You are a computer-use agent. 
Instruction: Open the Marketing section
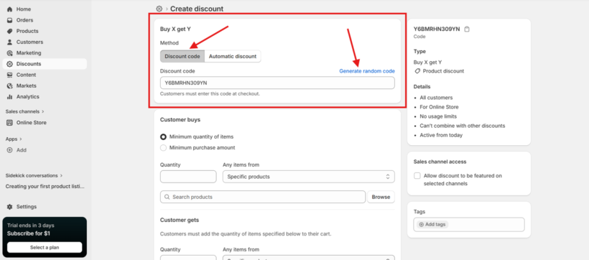point(45,53)
